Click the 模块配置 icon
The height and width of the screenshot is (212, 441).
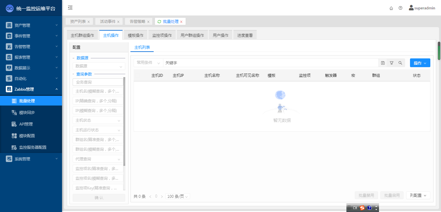(14, 136)
